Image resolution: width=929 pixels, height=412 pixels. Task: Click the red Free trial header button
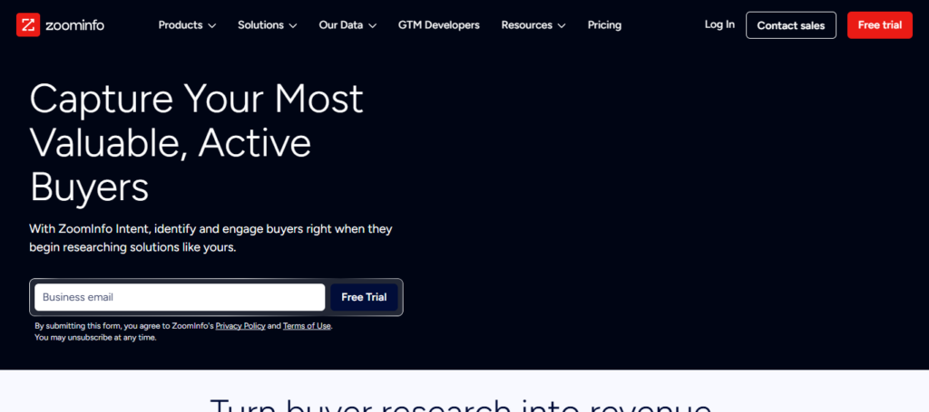coord(880,24)
